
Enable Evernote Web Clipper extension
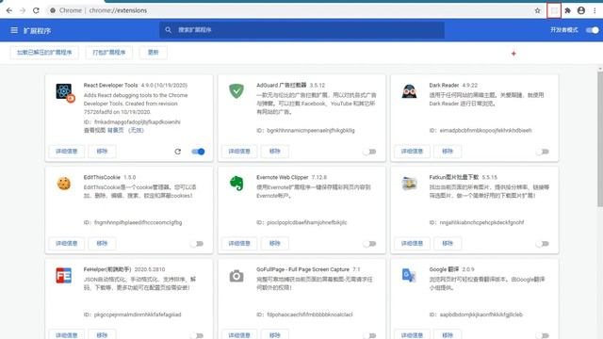coord(369,244)
